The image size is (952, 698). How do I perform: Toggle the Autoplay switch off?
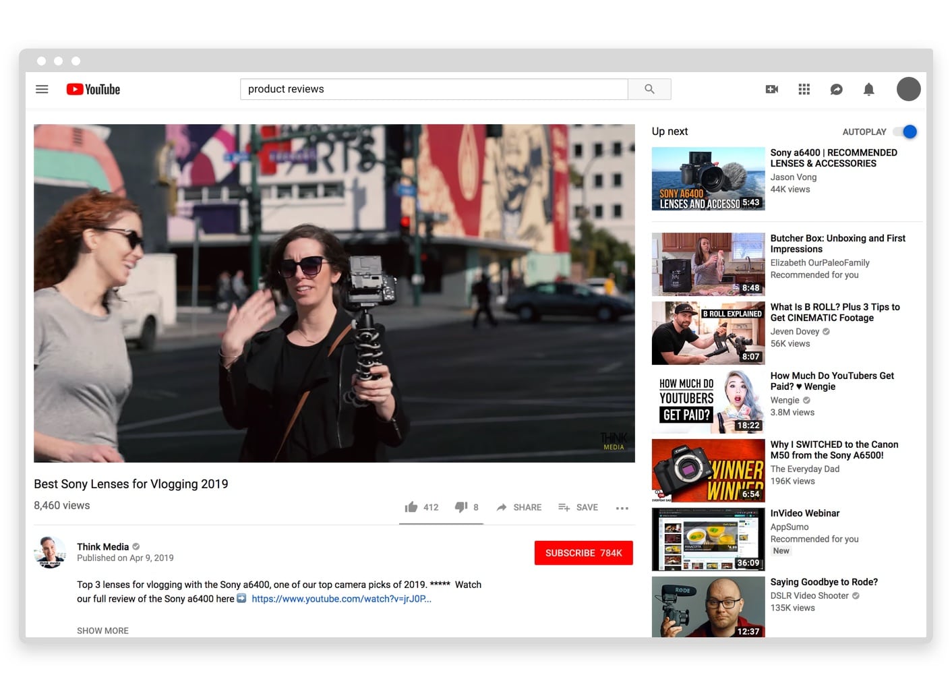pyautogui.click(x=905, y=132)
